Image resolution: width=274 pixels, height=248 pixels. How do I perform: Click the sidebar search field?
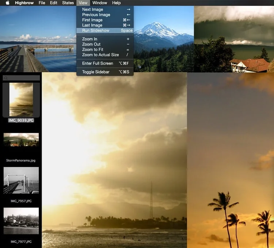(21, 78)
